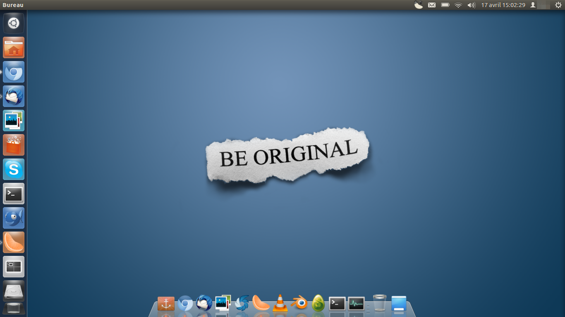Launch Ubuntu Software Center from the launcher

pyautogui.click(x=14, y=145)
